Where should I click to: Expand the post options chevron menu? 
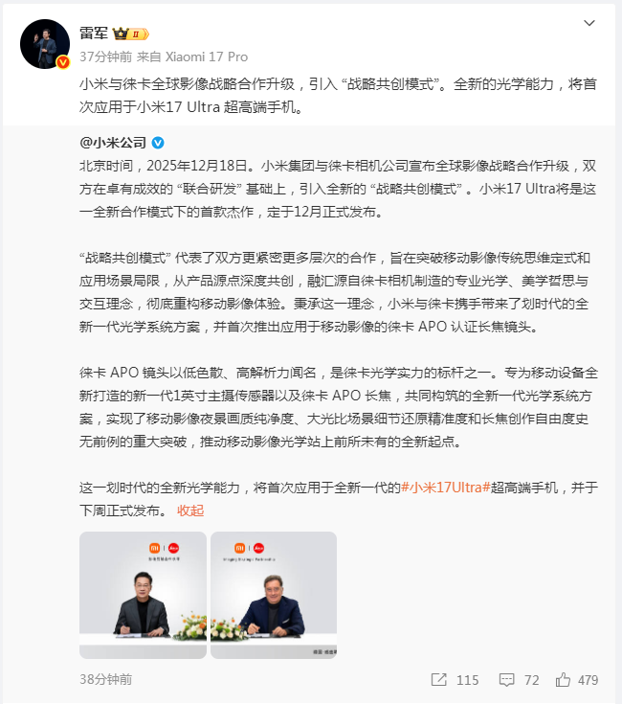tap(589, 23)
